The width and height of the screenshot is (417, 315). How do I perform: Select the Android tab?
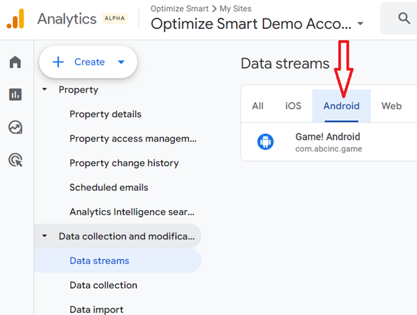point(341,106)
